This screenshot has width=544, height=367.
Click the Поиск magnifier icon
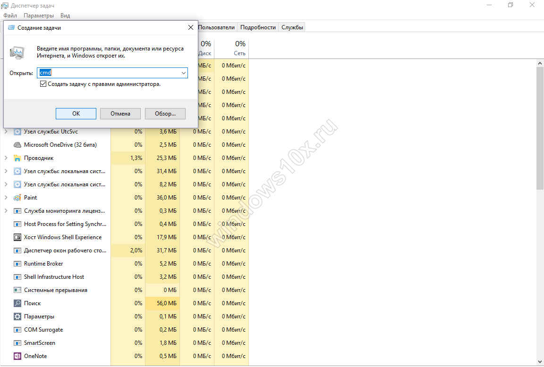point(17,303)
